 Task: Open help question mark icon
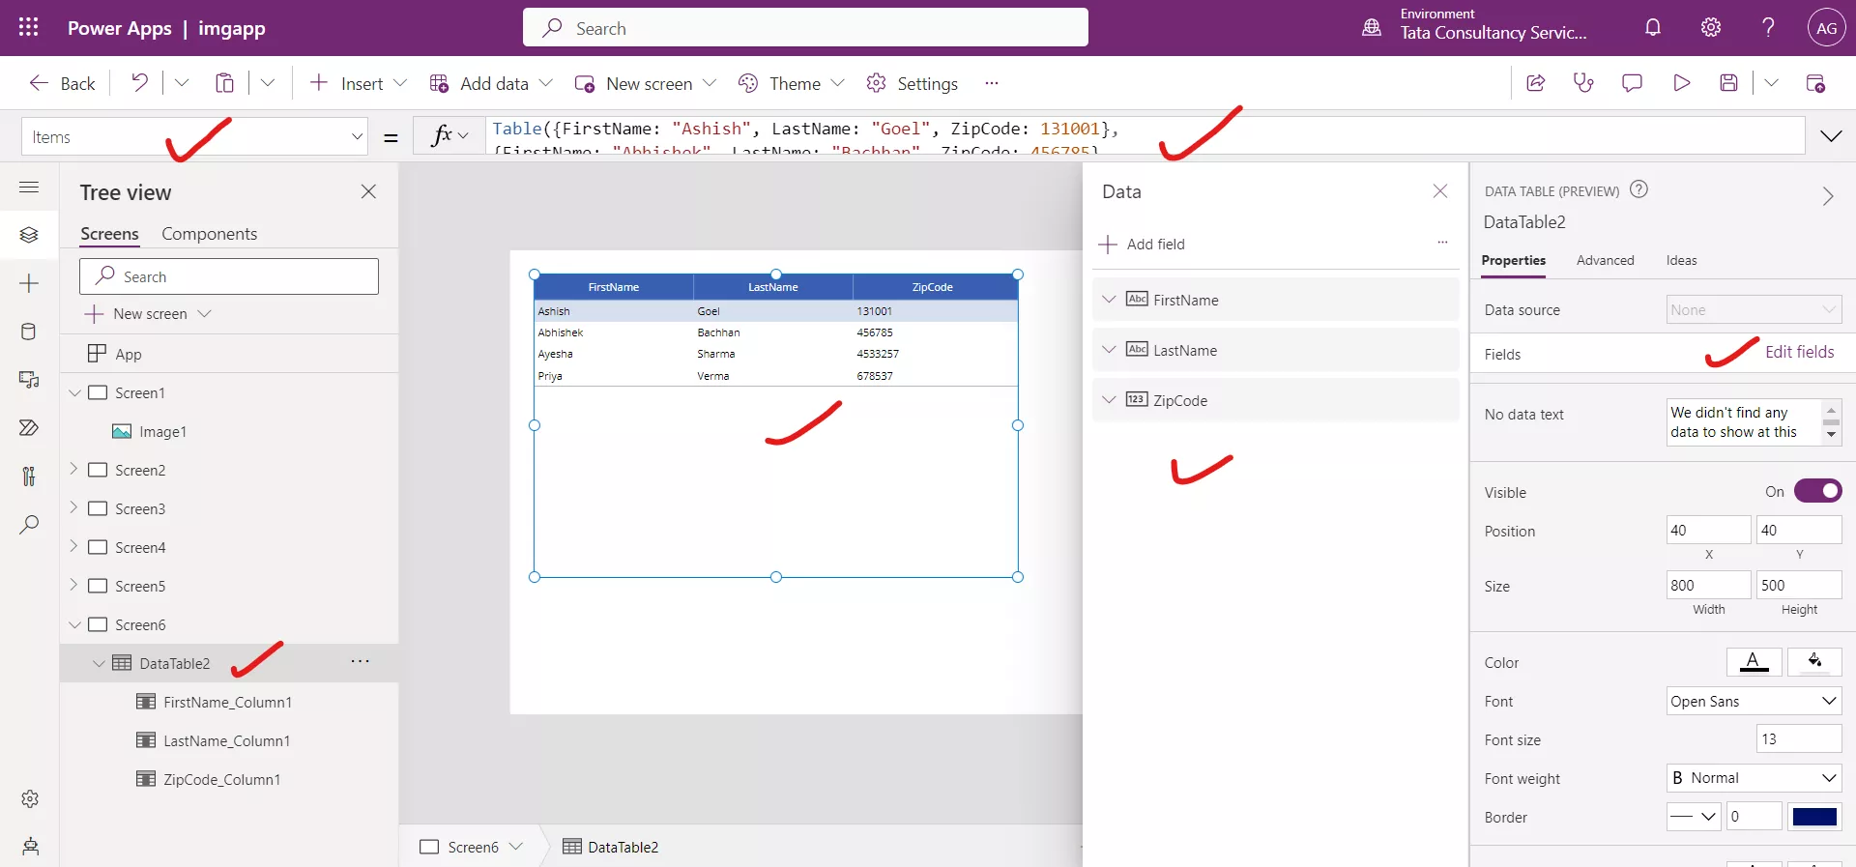1768,27
